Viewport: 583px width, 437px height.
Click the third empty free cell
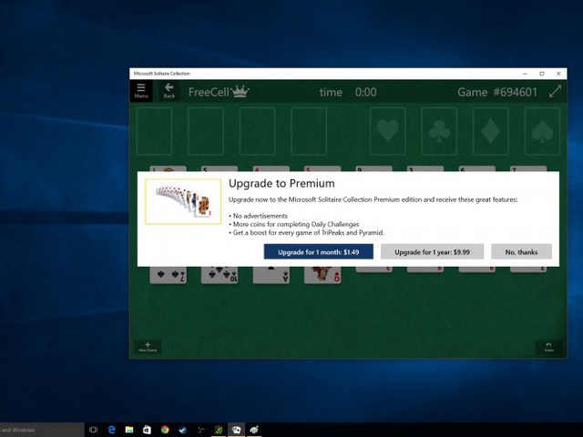pyautogui.click(x=257, y=131)
